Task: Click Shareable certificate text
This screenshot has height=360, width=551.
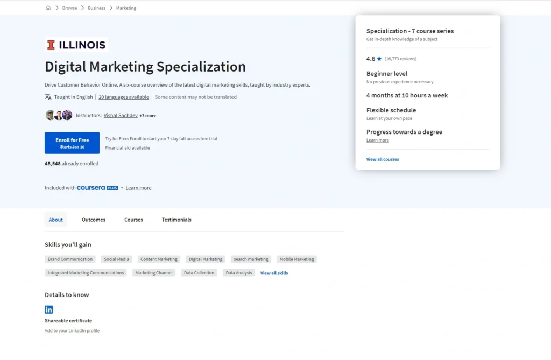Action: click(68, 321)
